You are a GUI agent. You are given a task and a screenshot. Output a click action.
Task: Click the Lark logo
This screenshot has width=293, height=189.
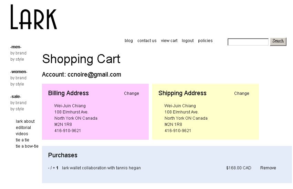(34, 17)
